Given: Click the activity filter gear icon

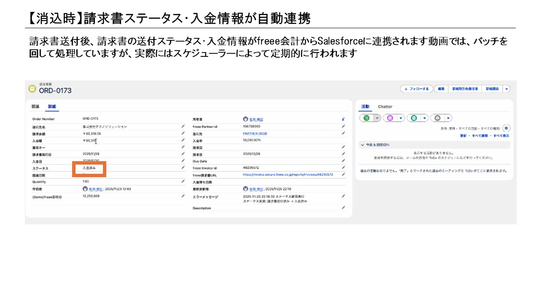Looking at the screenshot, I should pyautogui.click(x=506, y=128).
